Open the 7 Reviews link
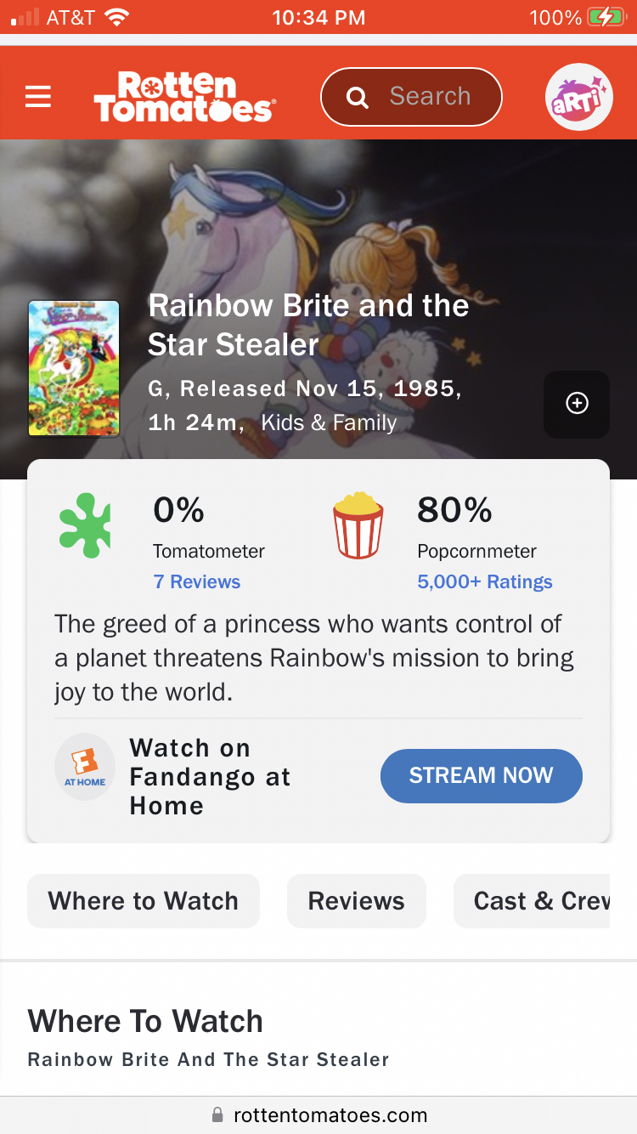The image size is (637, 1134). (x=196, y=582)
